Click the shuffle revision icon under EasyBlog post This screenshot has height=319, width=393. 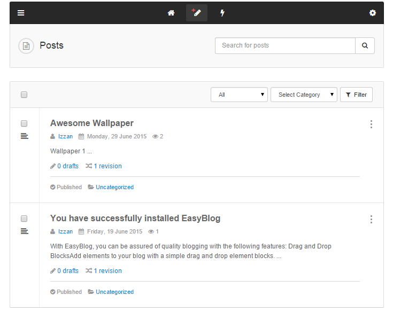89,270
